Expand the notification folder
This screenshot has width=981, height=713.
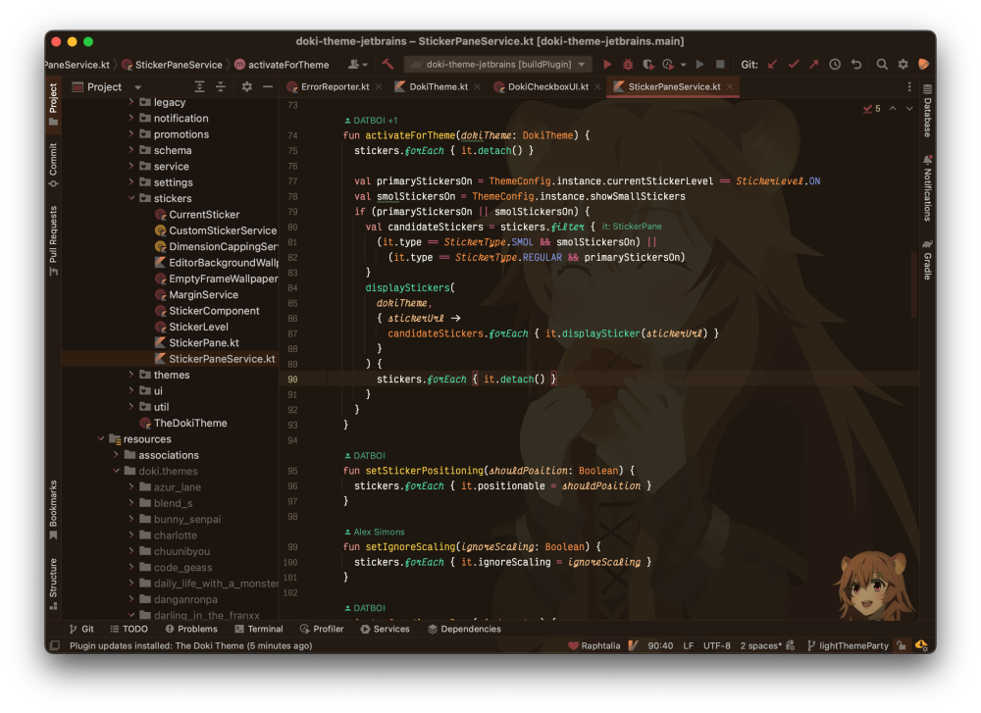tap(131, 118)
